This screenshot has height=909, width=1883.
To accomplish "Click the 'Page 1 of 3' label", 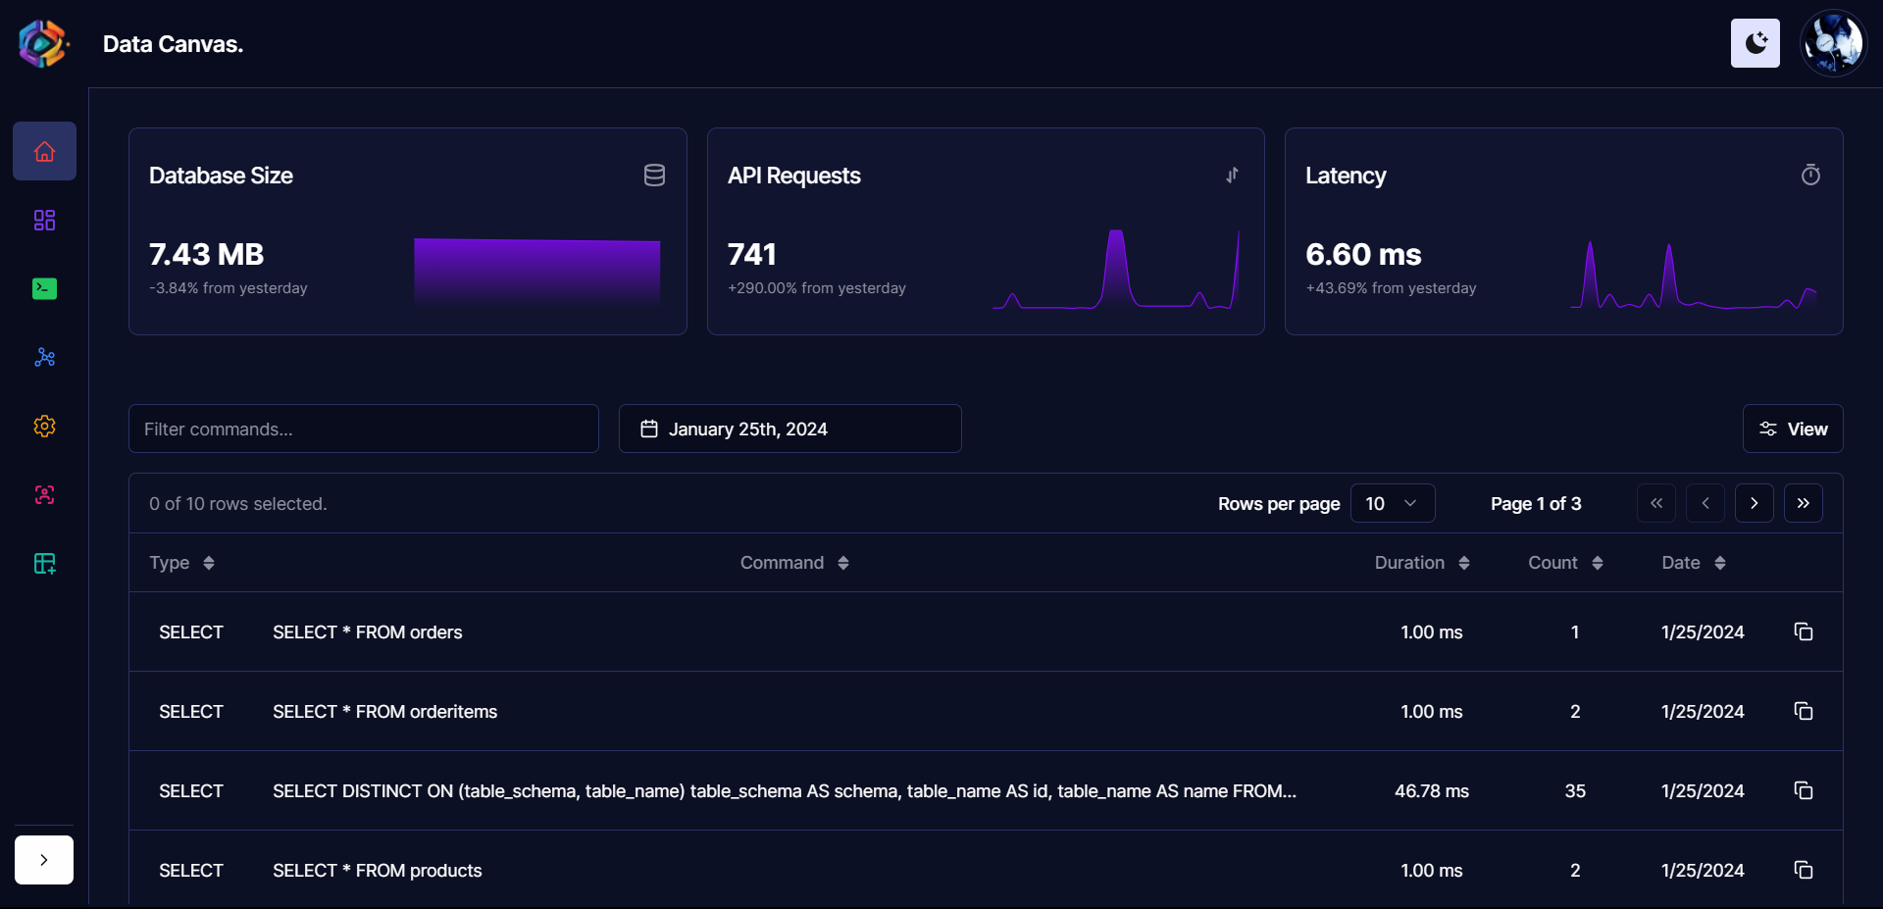I will tap(1536, 504).
